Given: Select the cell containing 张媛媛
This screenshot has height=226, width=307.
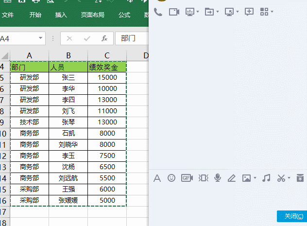Looking at the screenshot, I should pos(68,201).
